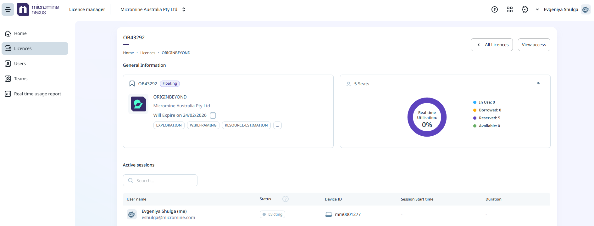Click the expiry date calendar icon
This screenshot has height=226, width=594.
pyautogui.click(x=213, y=115)
